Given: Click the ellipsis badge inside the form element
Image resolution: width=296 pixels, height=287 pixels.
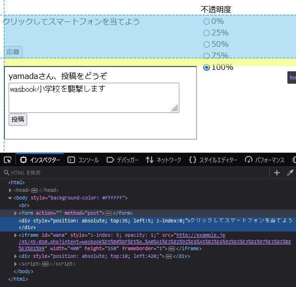Looking at the screenshot, I should 109,213.
